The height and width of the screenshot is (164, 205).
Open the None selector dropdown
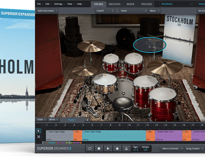[x=134, y=11]
